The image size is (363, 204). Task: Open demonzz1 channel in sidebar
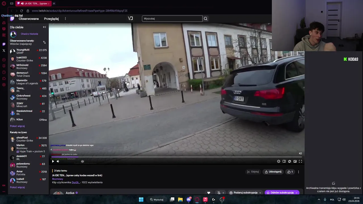point(28,74)
